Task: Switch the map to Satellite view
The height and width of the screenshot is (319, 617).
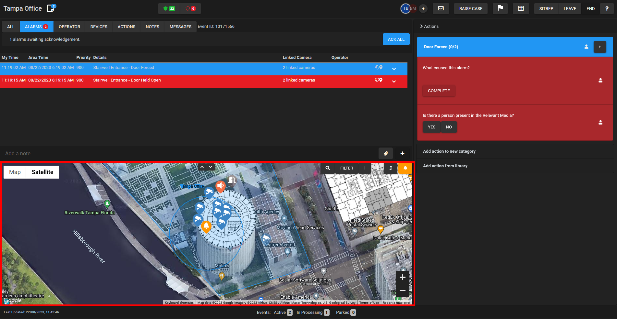Action: (42, 172)
